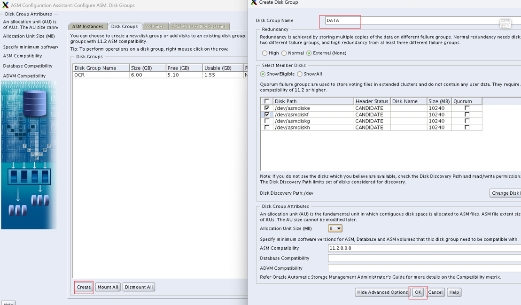Click the OCR free value 5.10

point(184,75)
